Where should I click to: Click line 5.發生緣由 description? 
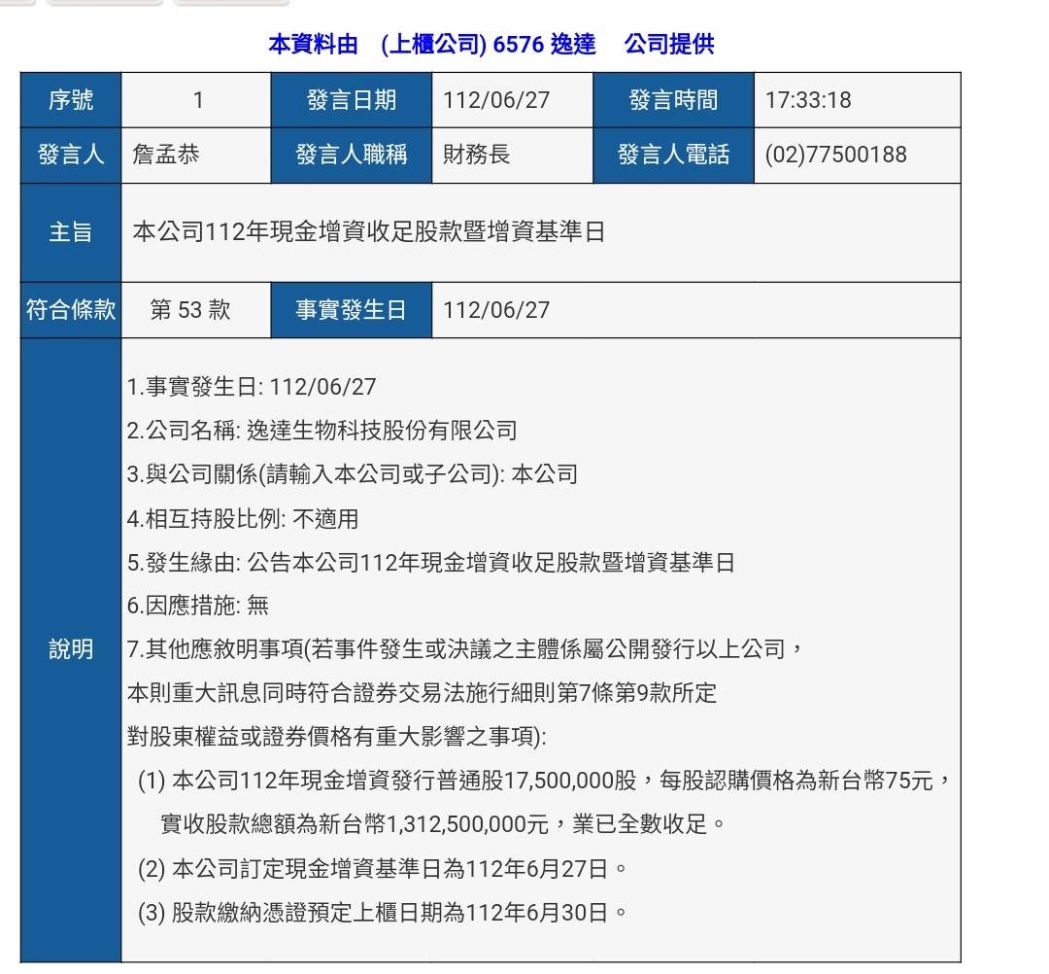pos(431,562)
